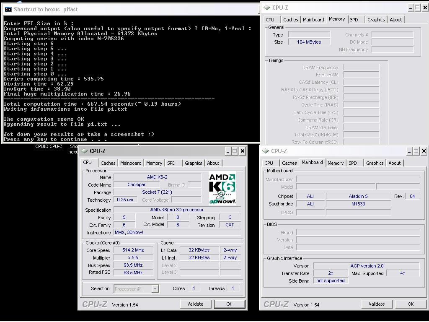Click the CPU-Z icon in the CPU window title bar
This screenshot has height=322, width=429.
pos(84,151)
